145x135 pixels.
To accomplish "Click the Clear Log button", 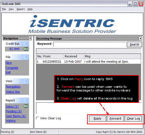I will click(133, 119).
